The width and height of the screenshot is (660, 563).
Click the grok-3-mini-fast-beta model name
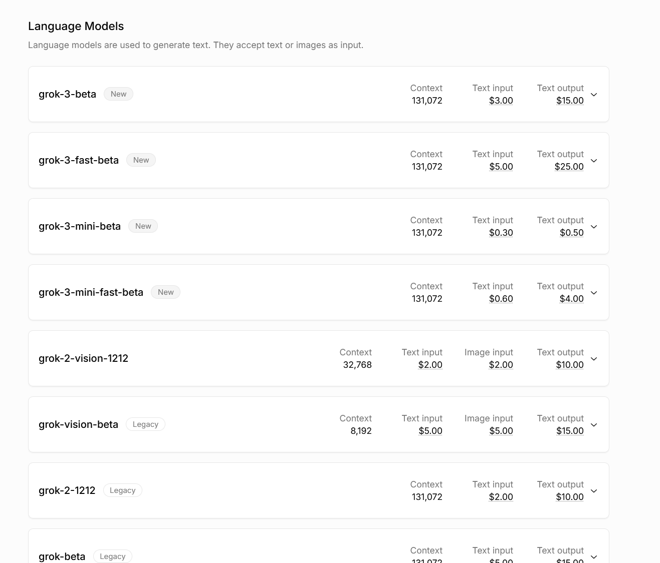click(x=91, y=292)
